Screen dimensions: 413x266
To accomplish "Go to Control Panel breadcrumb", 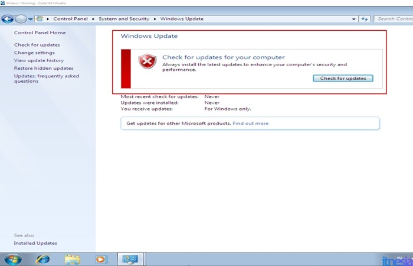I will click(71, 19).
